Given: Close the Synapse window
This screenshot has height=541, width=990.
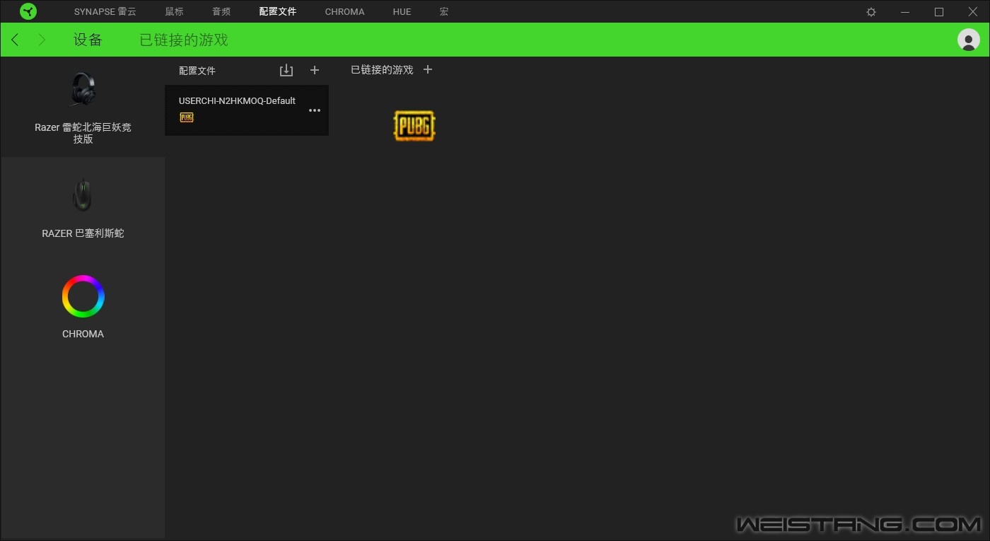Looking at the screenshot, I should coord(973,12).
